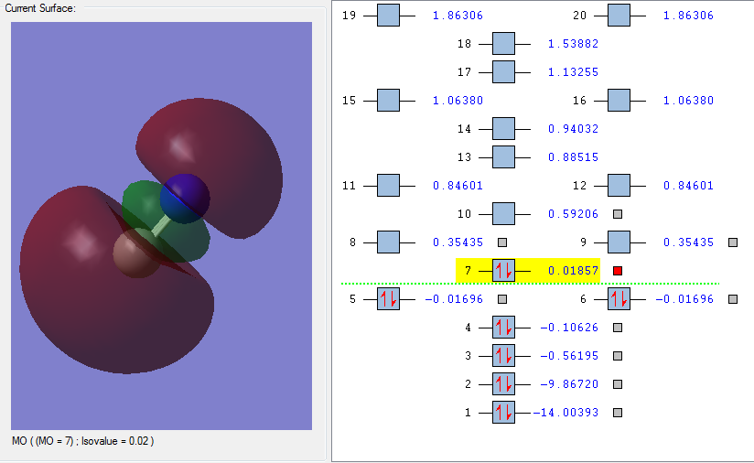The height and width of the screenshot is (463, 754).
Task: Click energy value 0.88515
Action: (x=573, y=157)
